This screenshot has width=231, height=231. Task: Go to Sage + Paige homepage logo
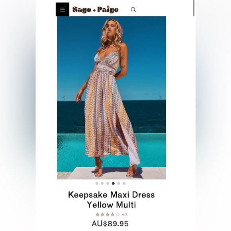click(x=95, y=10)
